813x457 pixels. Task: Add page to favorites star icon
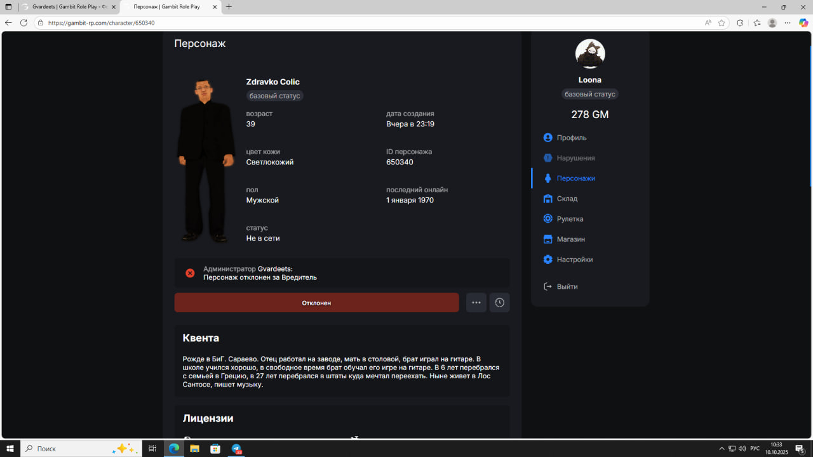722,23
